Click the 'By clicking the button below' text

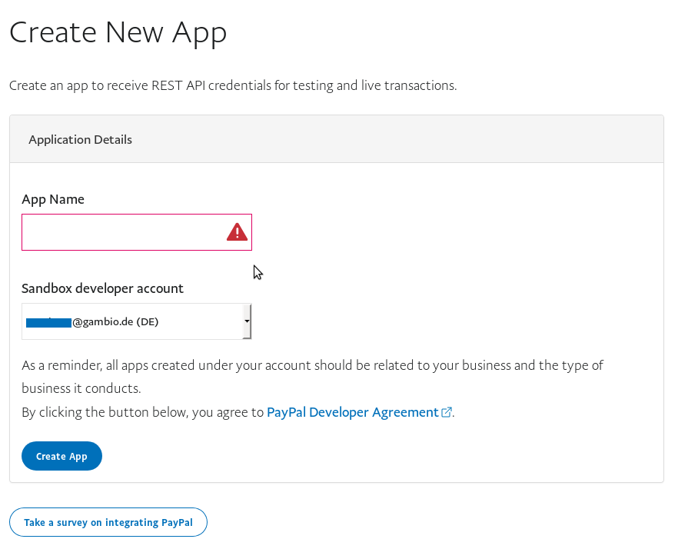(142, 412)
